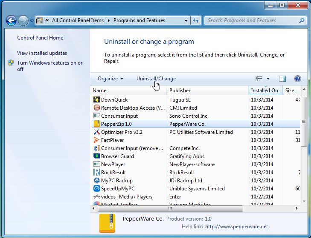Select the PC Utilities Software Limited cell

click(201, 132)
